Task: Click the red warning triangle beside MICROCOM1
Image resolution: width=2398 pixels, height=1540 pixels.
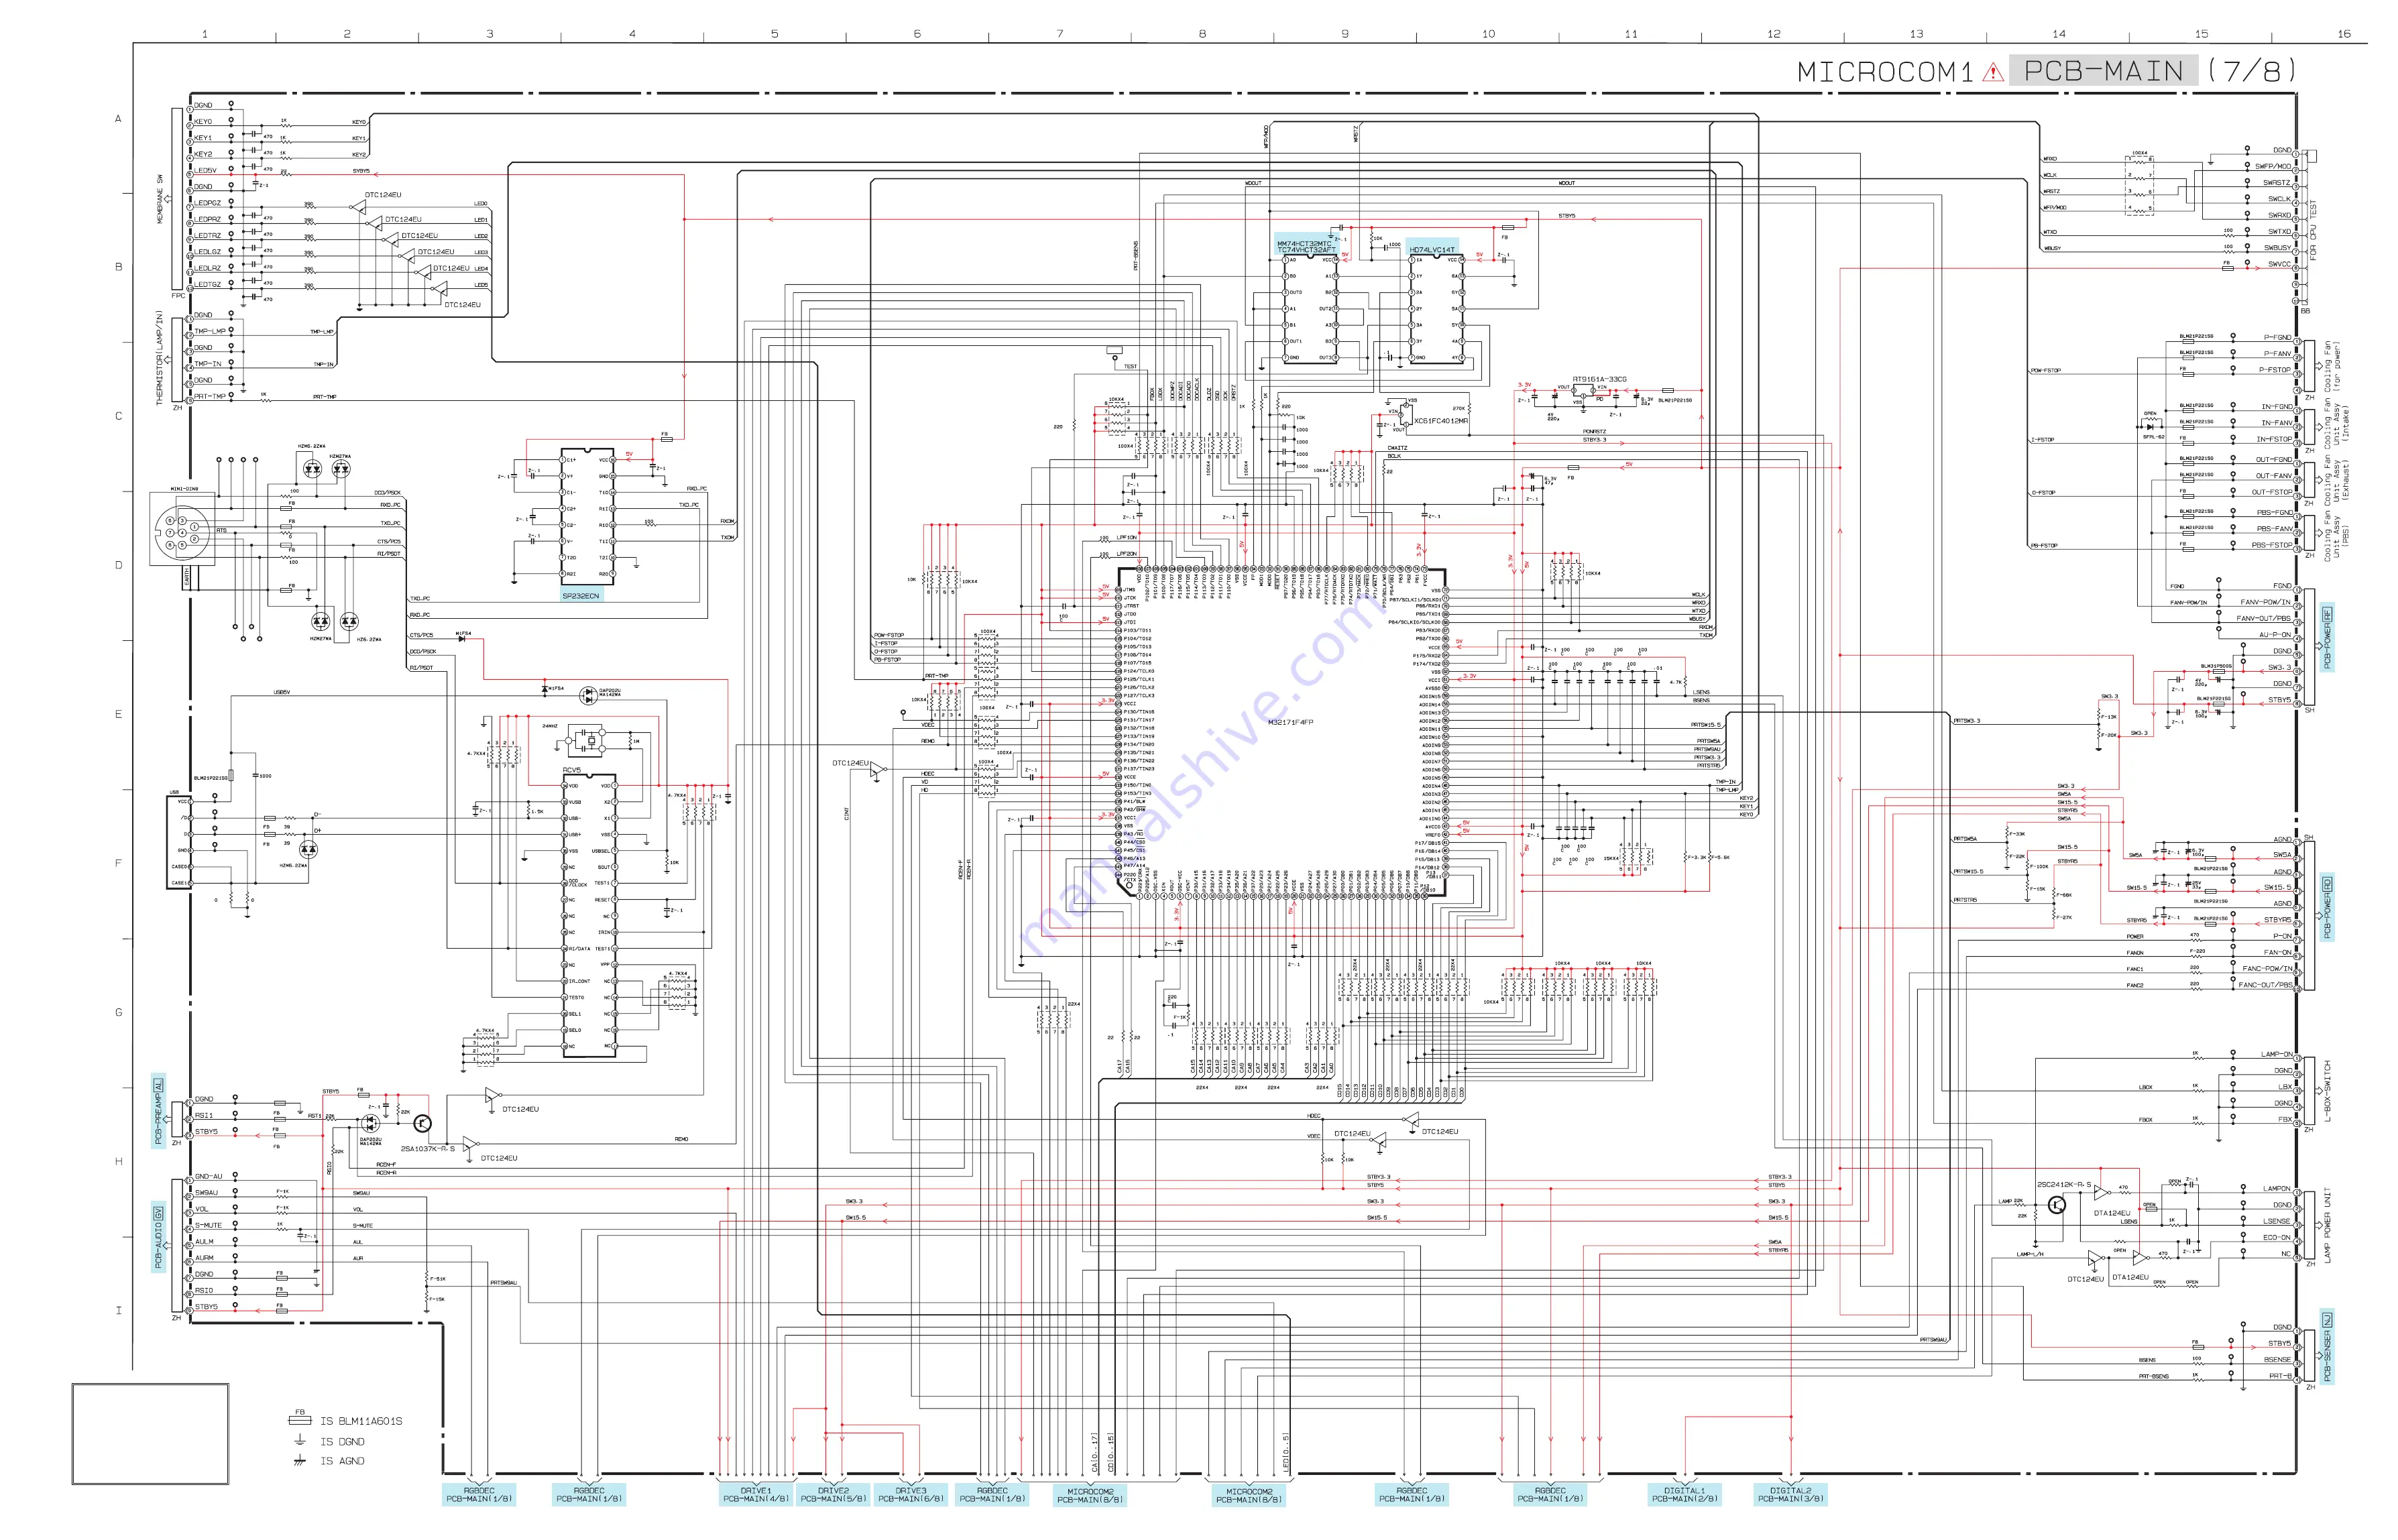Action: (x=1993, y=72)
